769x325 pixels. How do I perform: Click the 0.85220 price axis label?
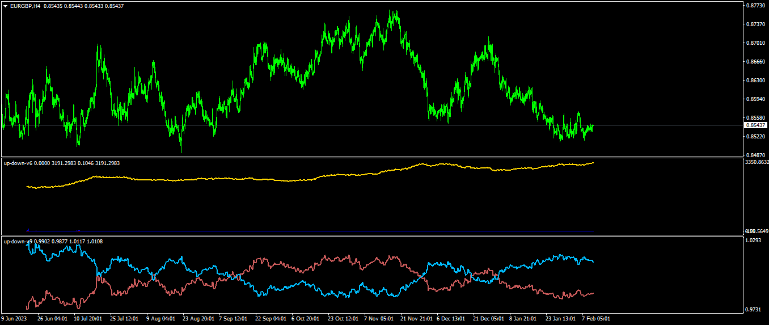click(757, 137)
